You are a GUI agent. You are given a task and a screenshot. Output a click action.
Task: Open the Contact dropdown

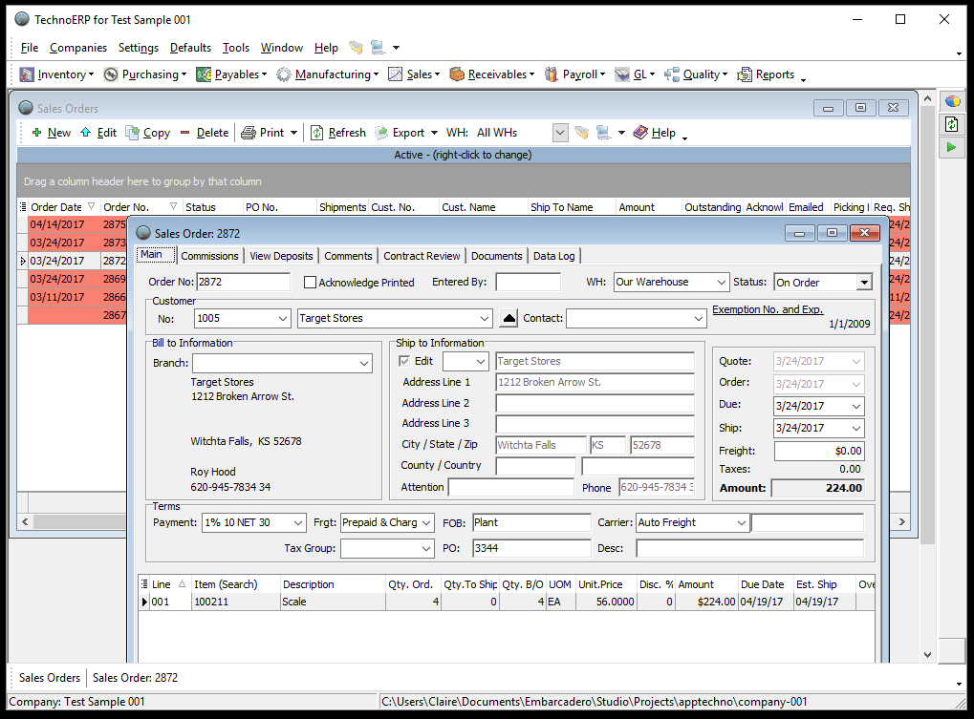click(x=699, y=318)
